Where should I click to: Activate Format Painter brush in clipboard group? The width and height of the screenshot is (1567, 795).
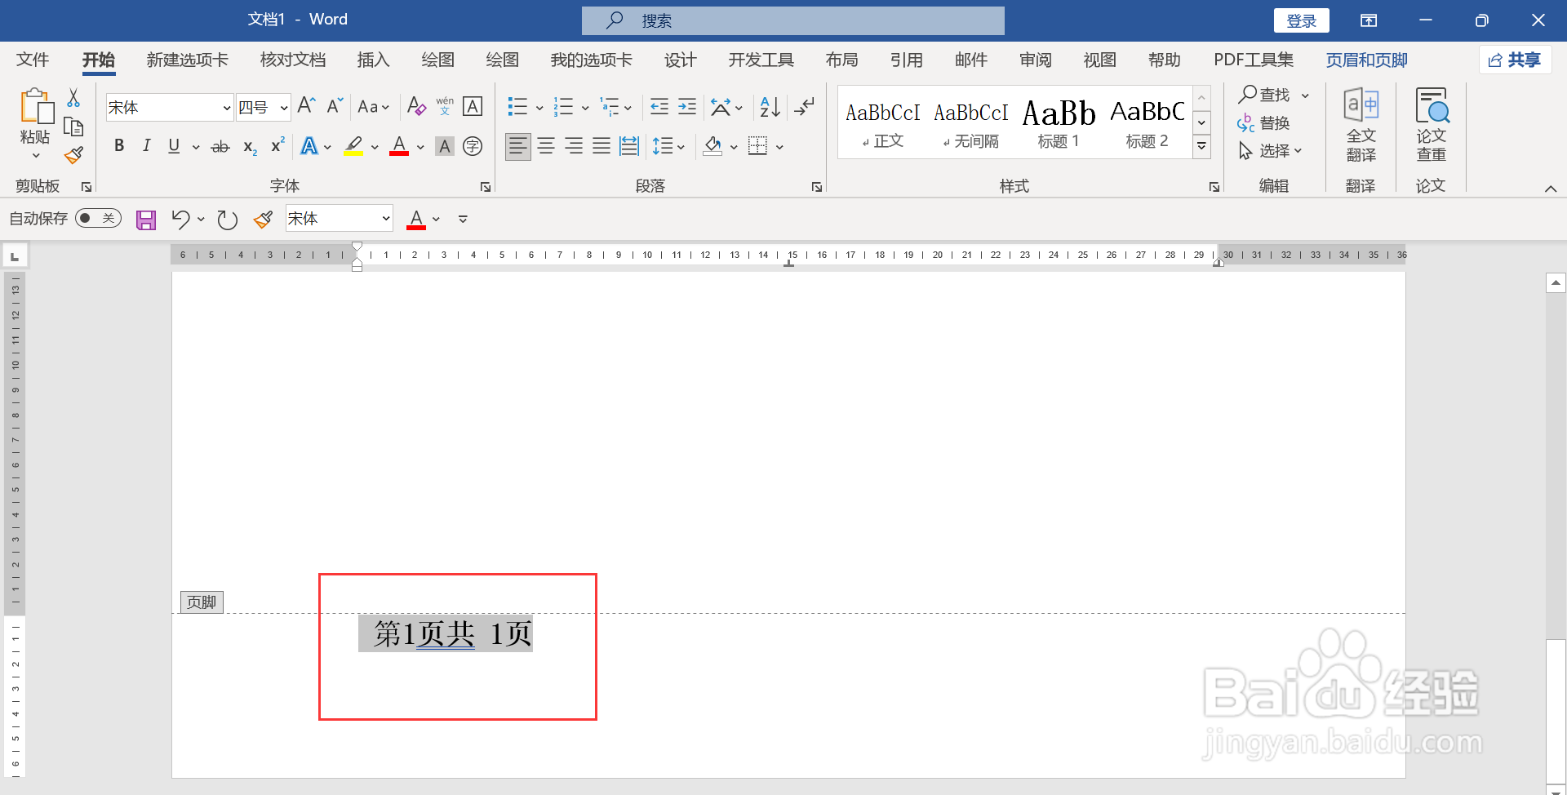click(x=74, y=155)
